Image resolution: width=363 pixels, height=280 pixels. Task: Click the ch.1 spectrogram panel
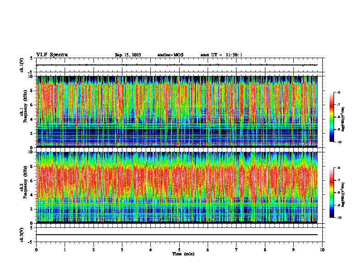point(177,112)
